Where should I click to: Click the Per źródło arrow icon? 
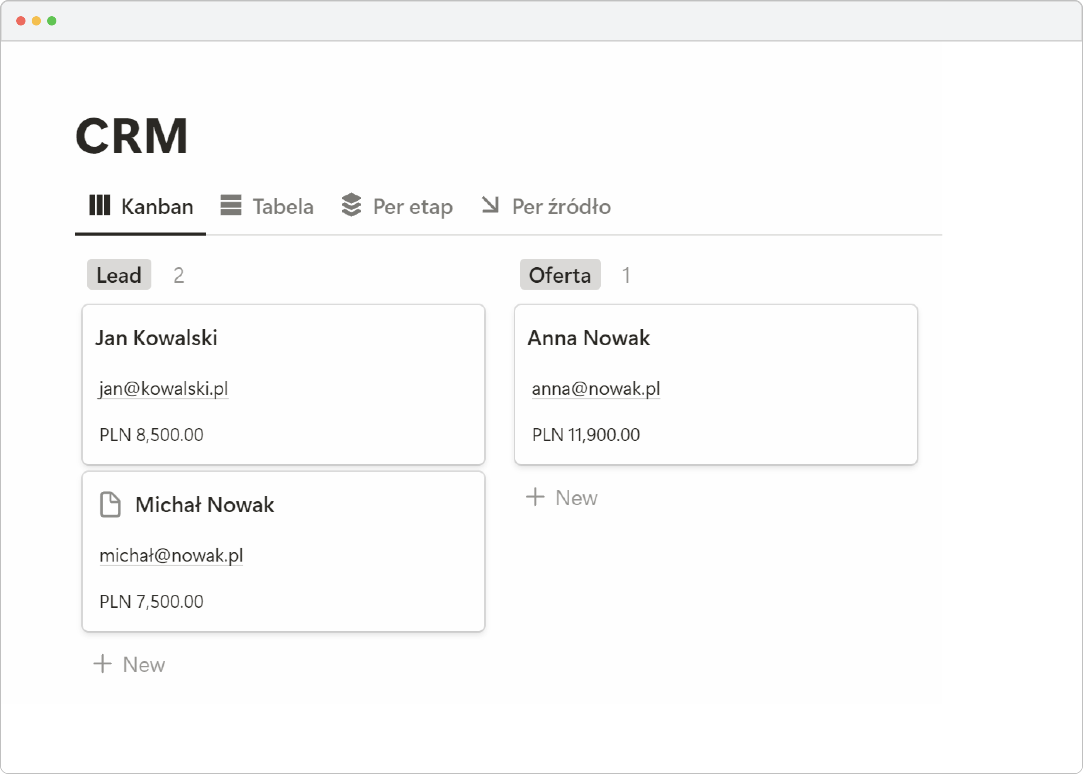pyautogui.click(x=490, y=205)
